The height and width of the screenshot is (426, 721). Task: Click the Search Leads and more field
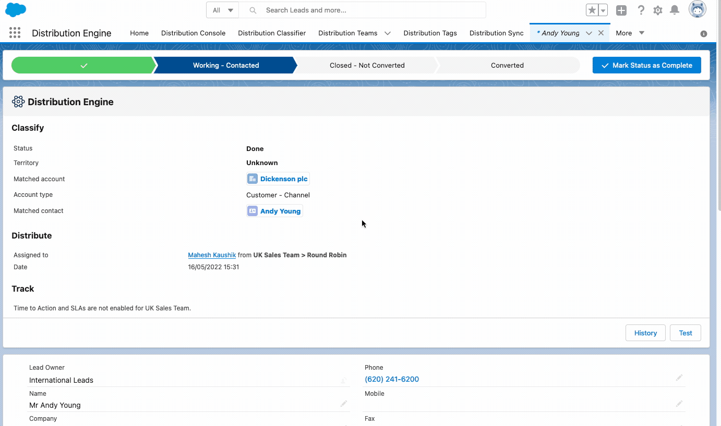pos(363,10)
